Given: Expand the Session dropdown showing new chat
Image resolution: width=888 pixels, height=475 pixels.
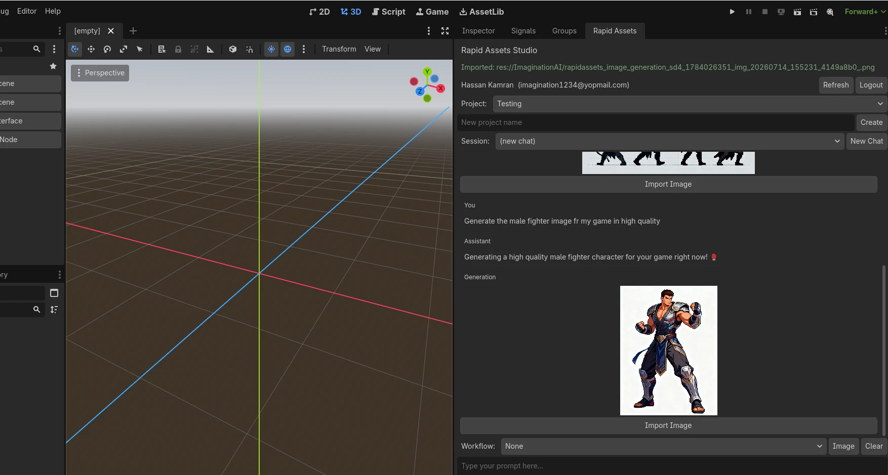Looking at the screenshot, I should (x=670, y=141).
